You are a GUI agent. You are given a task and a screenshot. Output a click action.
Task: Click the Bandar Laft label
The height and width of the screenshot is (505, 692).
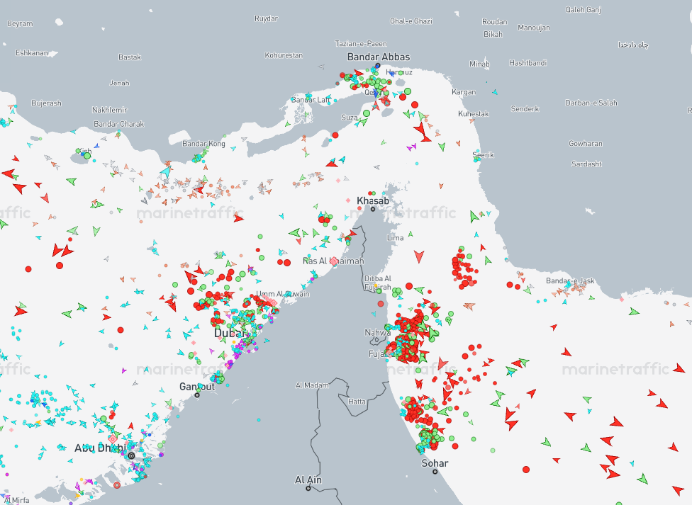(x=311, y=100)
